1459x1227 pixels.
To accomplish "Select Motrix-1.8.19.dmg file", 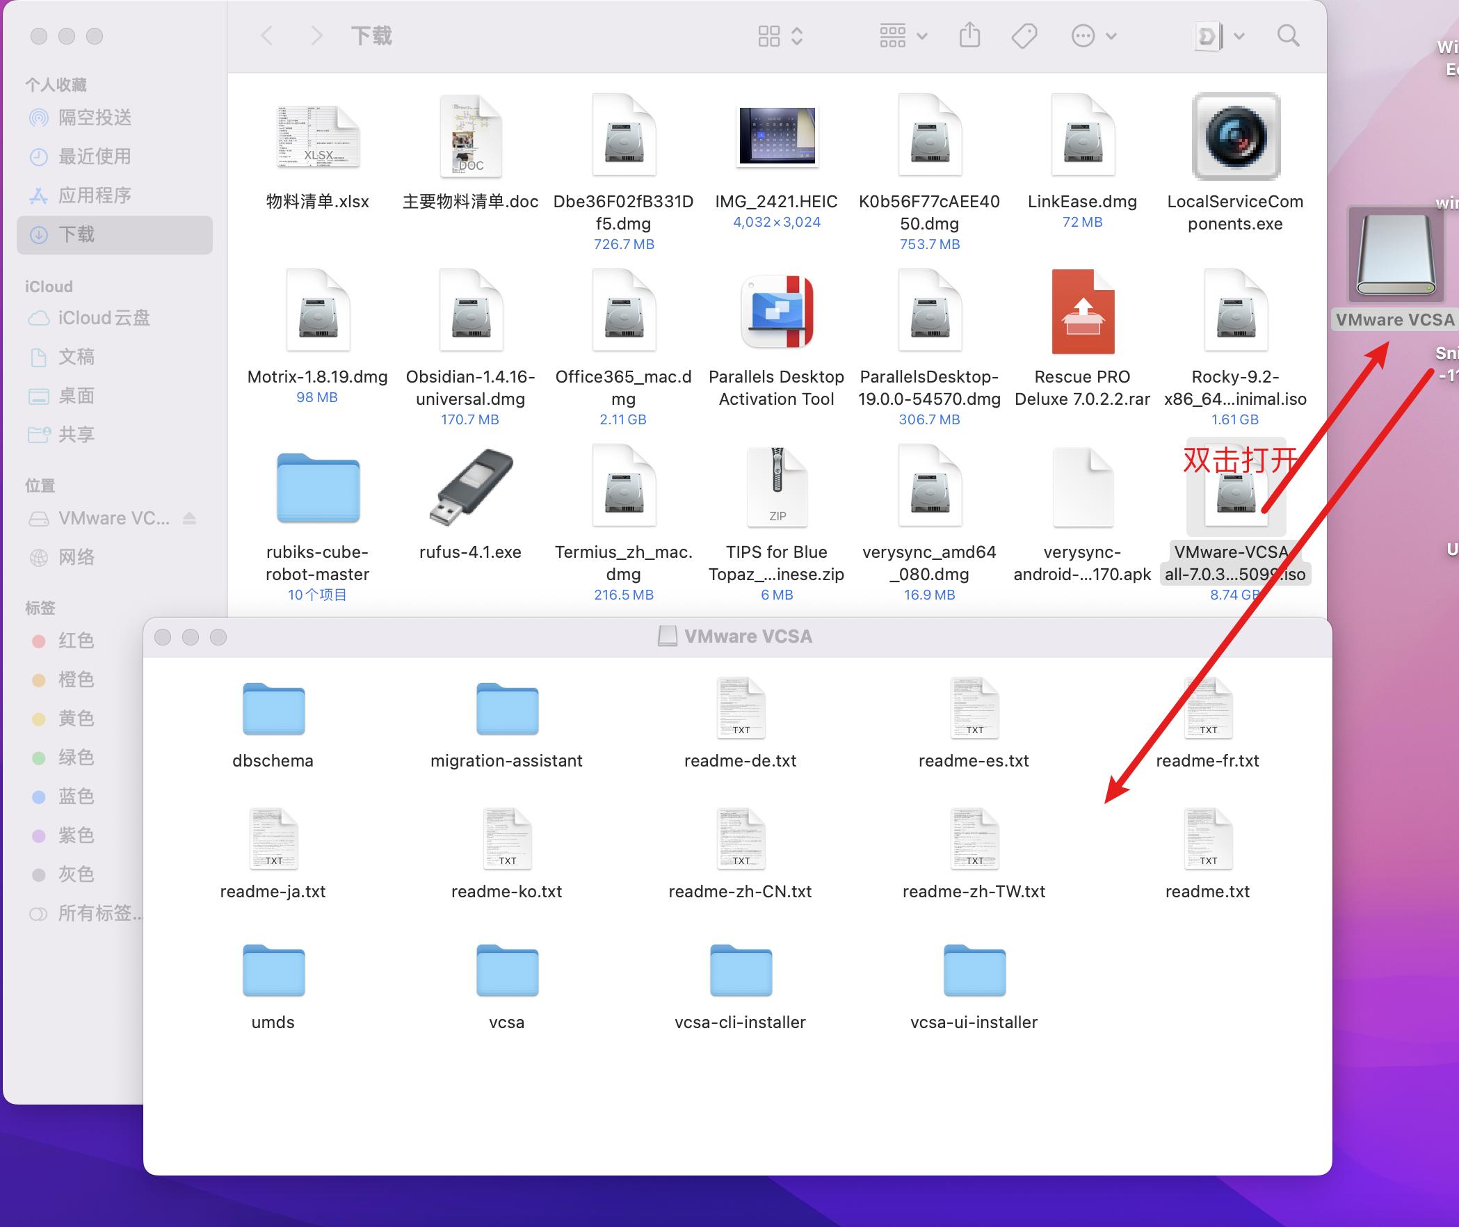I will coord(318,311).
